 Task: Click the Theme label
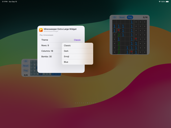coord(45,40)
